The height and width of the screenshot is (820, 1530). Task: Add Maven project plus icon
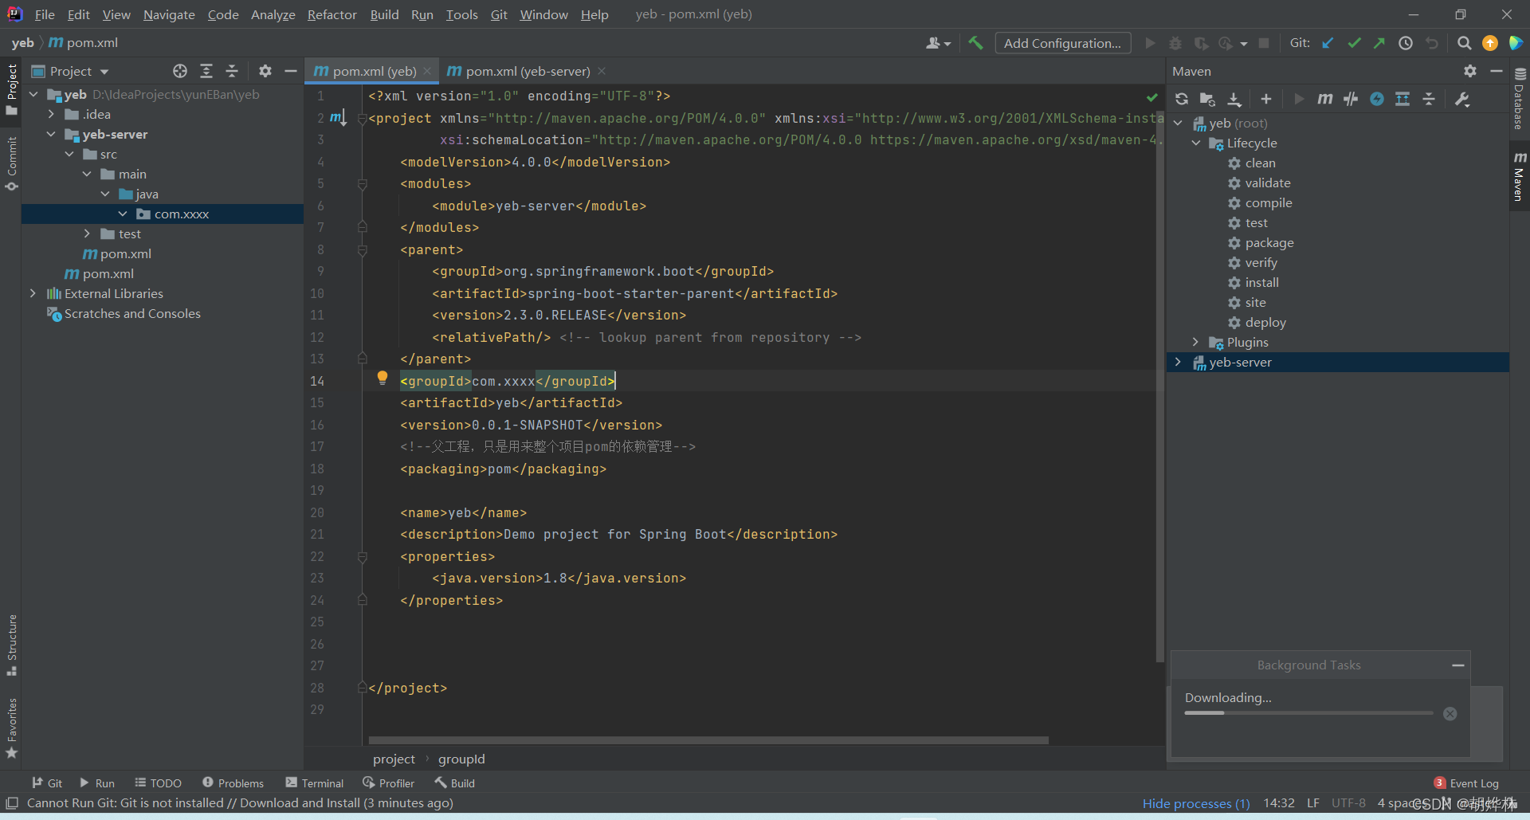[x=1266, y=99]
